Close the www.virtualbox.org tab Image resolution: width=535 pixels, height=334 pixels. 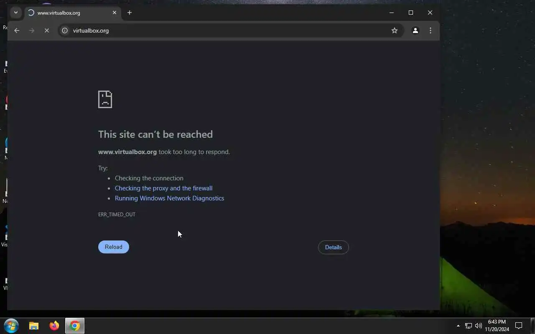pos(115,13)
